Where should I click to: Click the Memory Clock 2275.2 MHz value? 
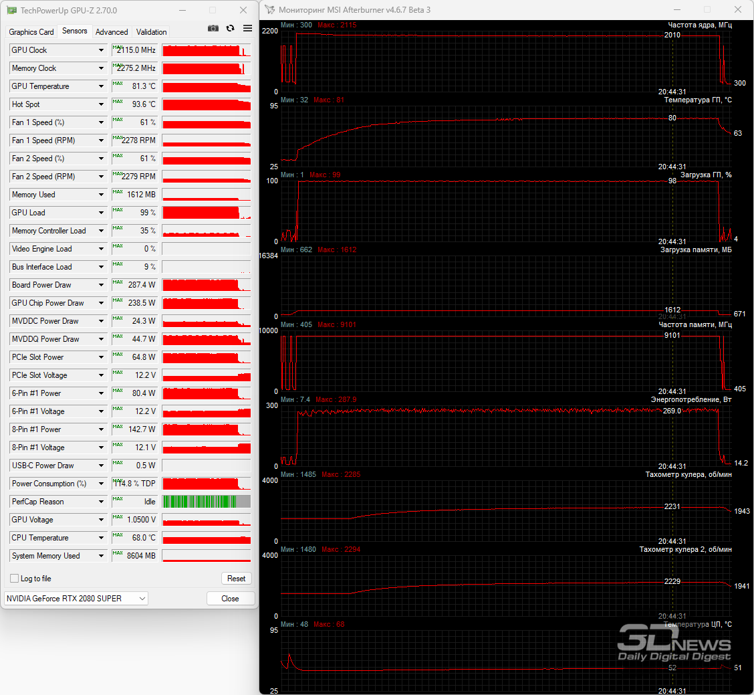click(134, 68)
